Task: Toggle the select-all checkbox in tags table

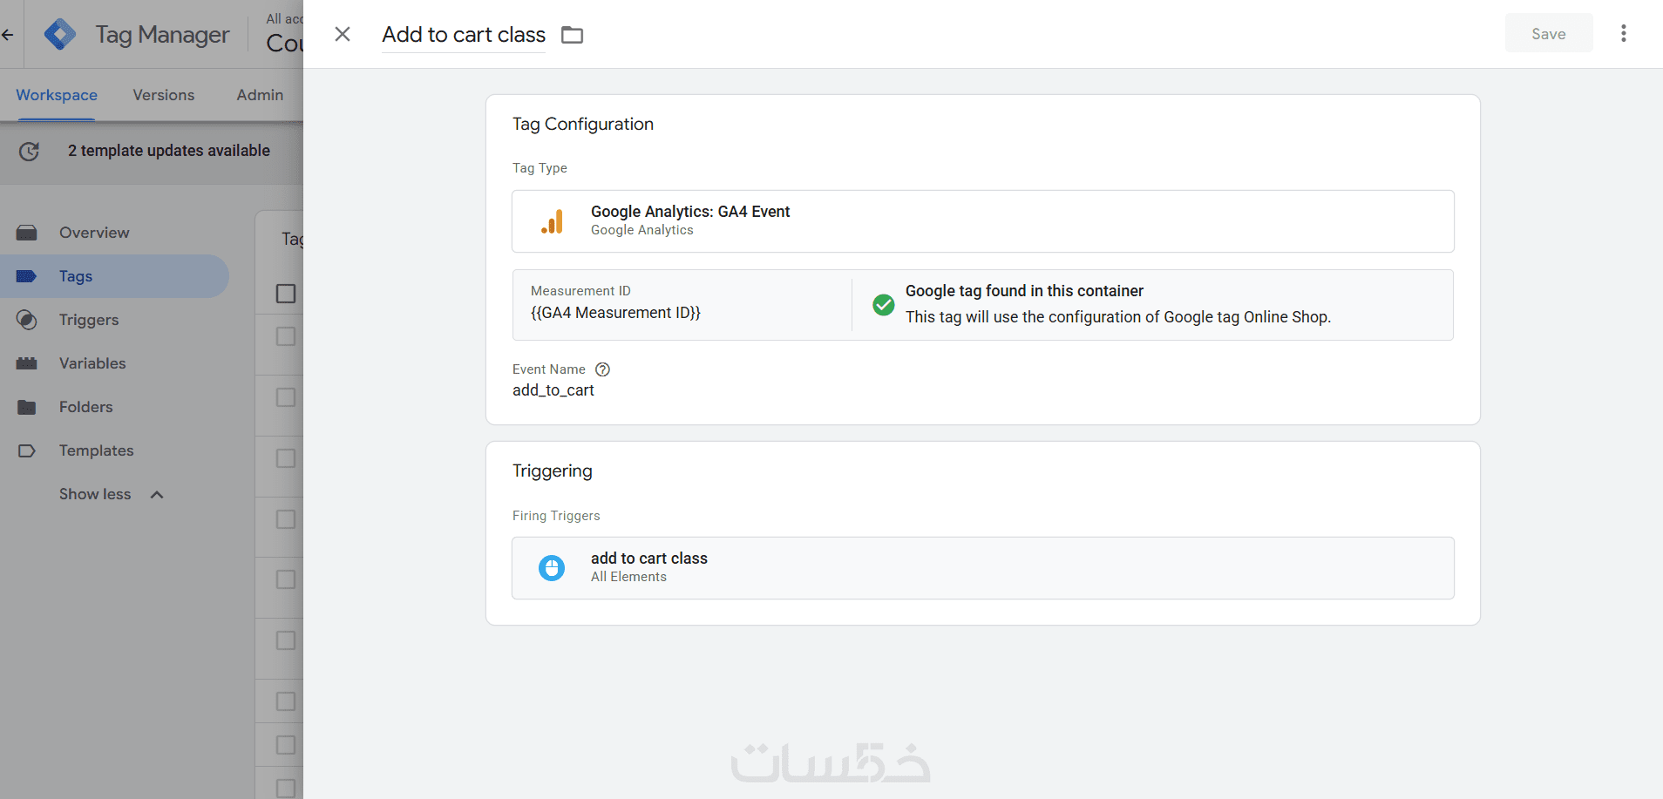Action: coord(286,294)
